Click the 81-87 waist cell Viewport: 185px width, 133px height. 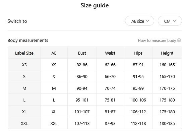coord(110,112)
